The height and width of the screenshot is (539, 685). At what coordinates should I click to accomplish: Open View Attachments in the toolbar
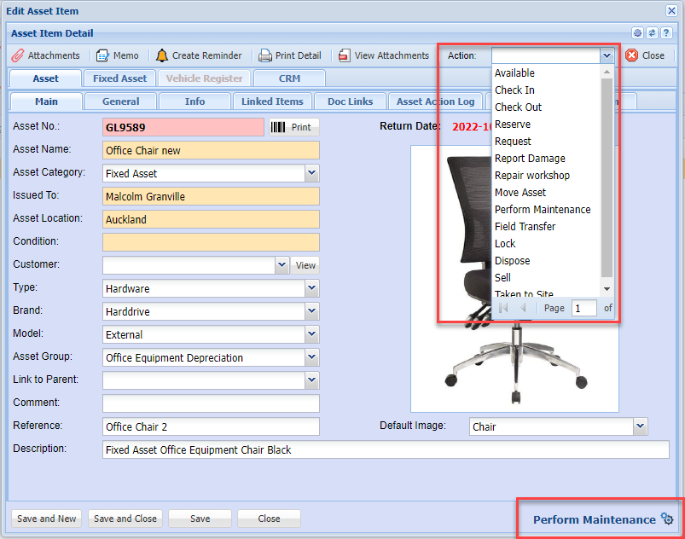pyautogui.click(x=383, y=55)
